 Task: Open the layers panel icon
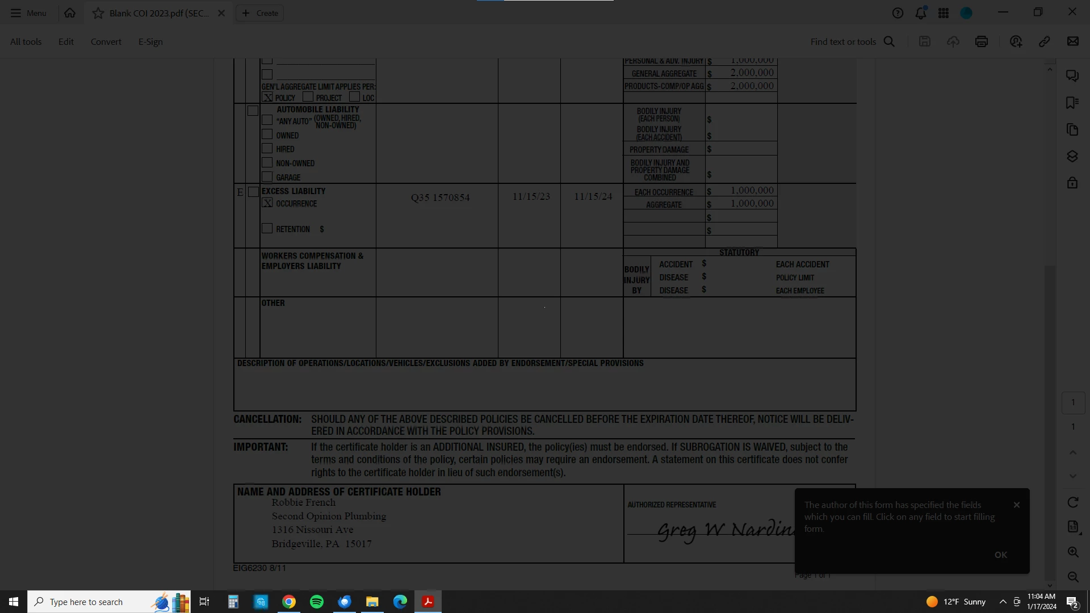[1072, 157]
